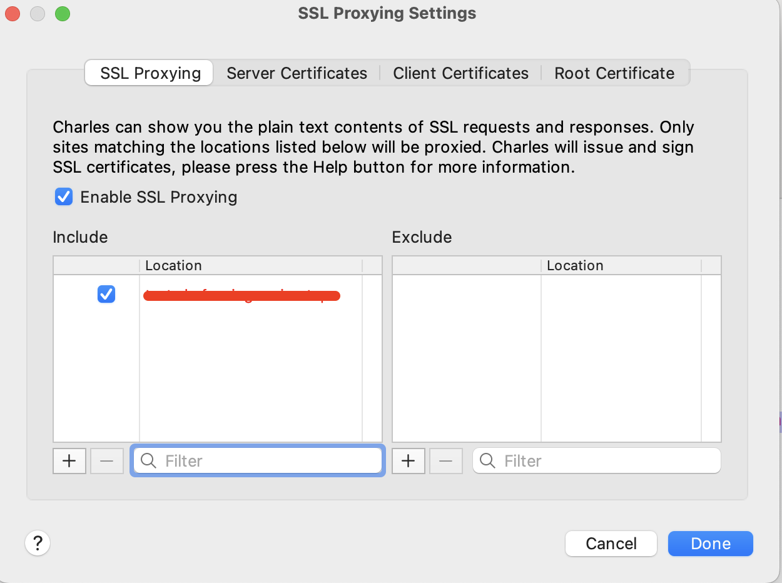Screen dimensions: 782x583
Task: Open the Root Certificate tab
Action: tap(614, 73)
